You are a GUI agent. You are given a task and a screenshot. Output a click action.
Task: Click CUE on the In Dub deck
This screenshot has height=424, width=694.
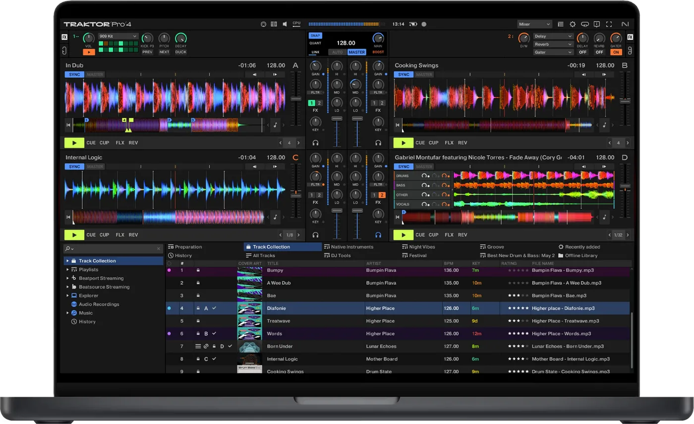tap(91, 143)
